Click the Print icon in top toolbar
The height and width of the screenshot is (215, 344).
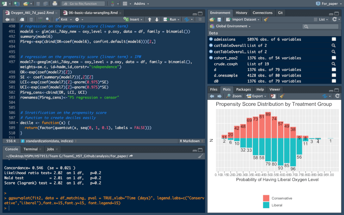tap(55, 3)
